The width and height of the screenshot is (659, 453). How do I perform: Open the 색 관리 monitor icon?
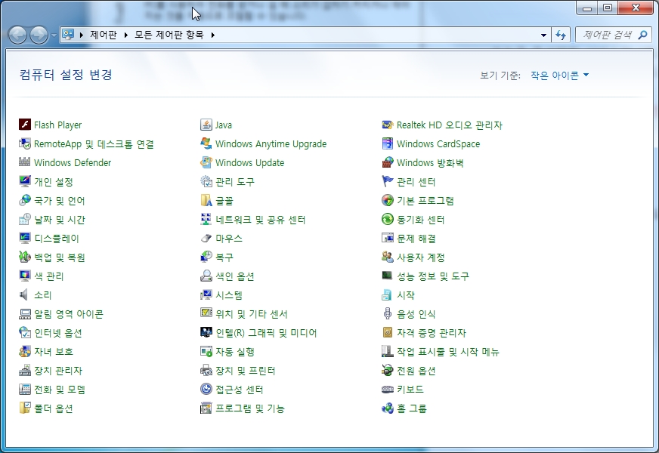pos(25,276)
